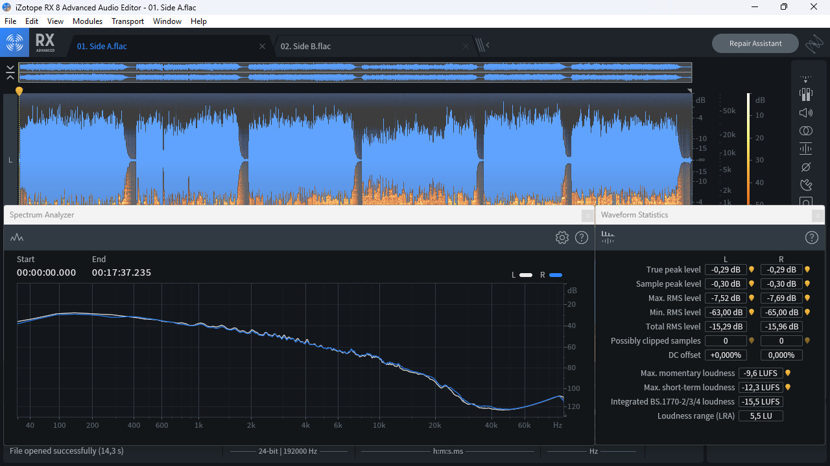The image size is (830, 466).
Task: Close the 01. Side A.flac tab
Action: [x=262, y=47]
